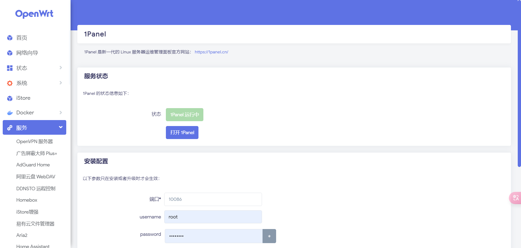
Task: Click the page vertical scrollbar
Action: coord(519,84)
